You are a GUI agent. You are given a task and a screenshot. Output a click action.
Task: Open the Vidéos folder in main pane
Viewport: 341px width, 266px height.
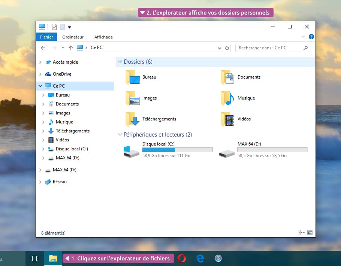point(227,119)
